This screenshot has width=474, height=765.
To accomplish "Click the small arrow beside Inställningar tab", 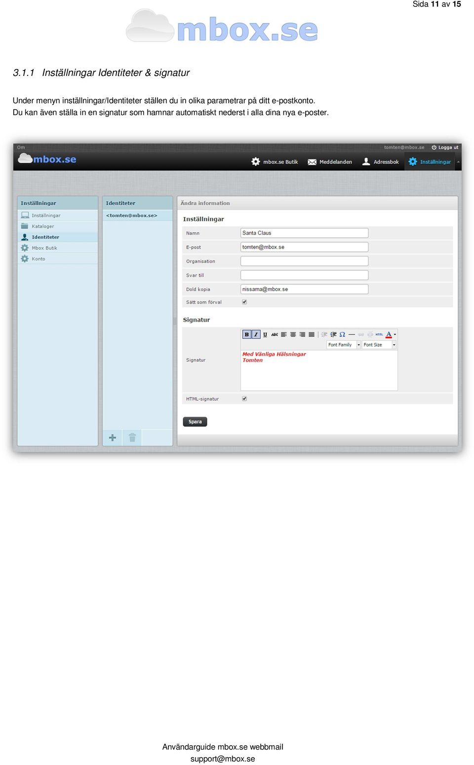I will tap(458, 162).
